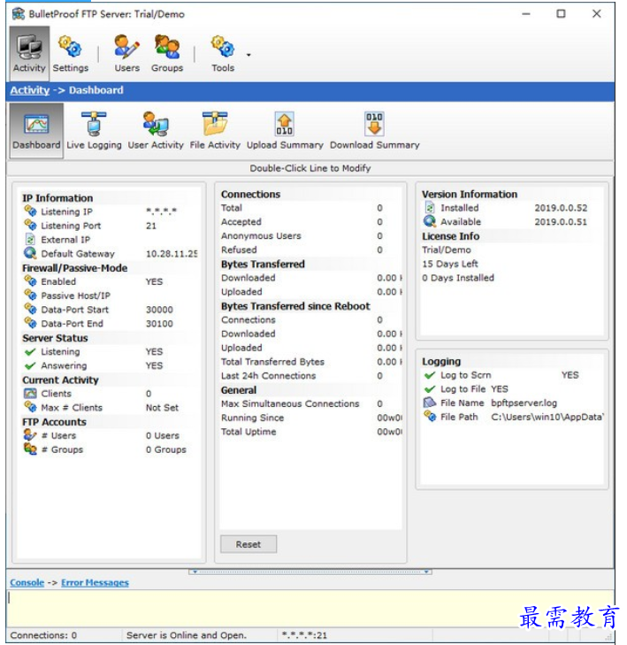Select the Data-Port End row icon
This screenshot has width=627, height=645.
30,323
